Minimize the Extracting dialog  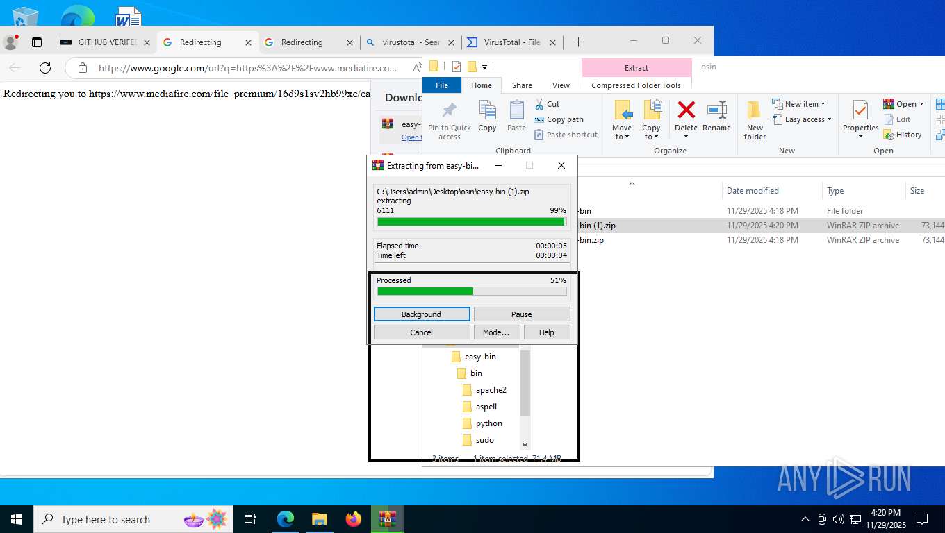tap(497, 165)
